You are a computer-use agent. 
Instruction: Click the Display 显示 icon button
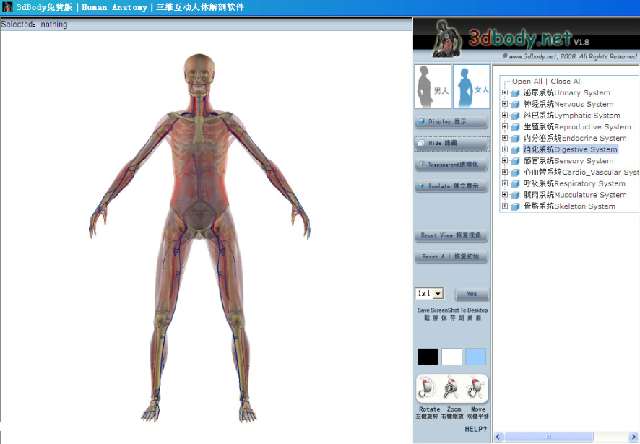tap(451, 121)
